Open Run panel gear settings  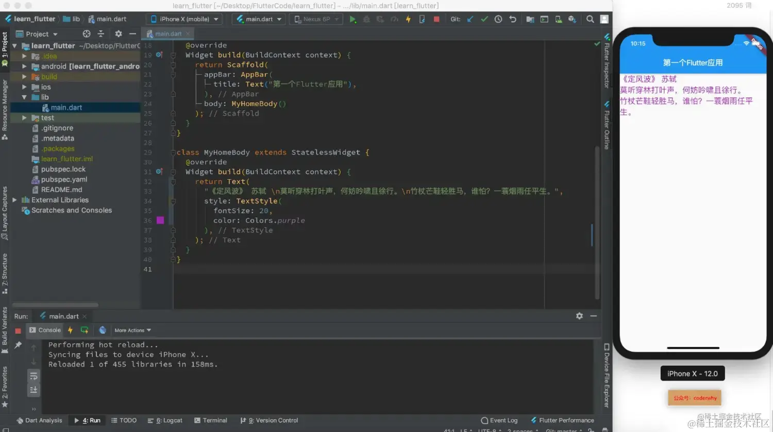579,316
